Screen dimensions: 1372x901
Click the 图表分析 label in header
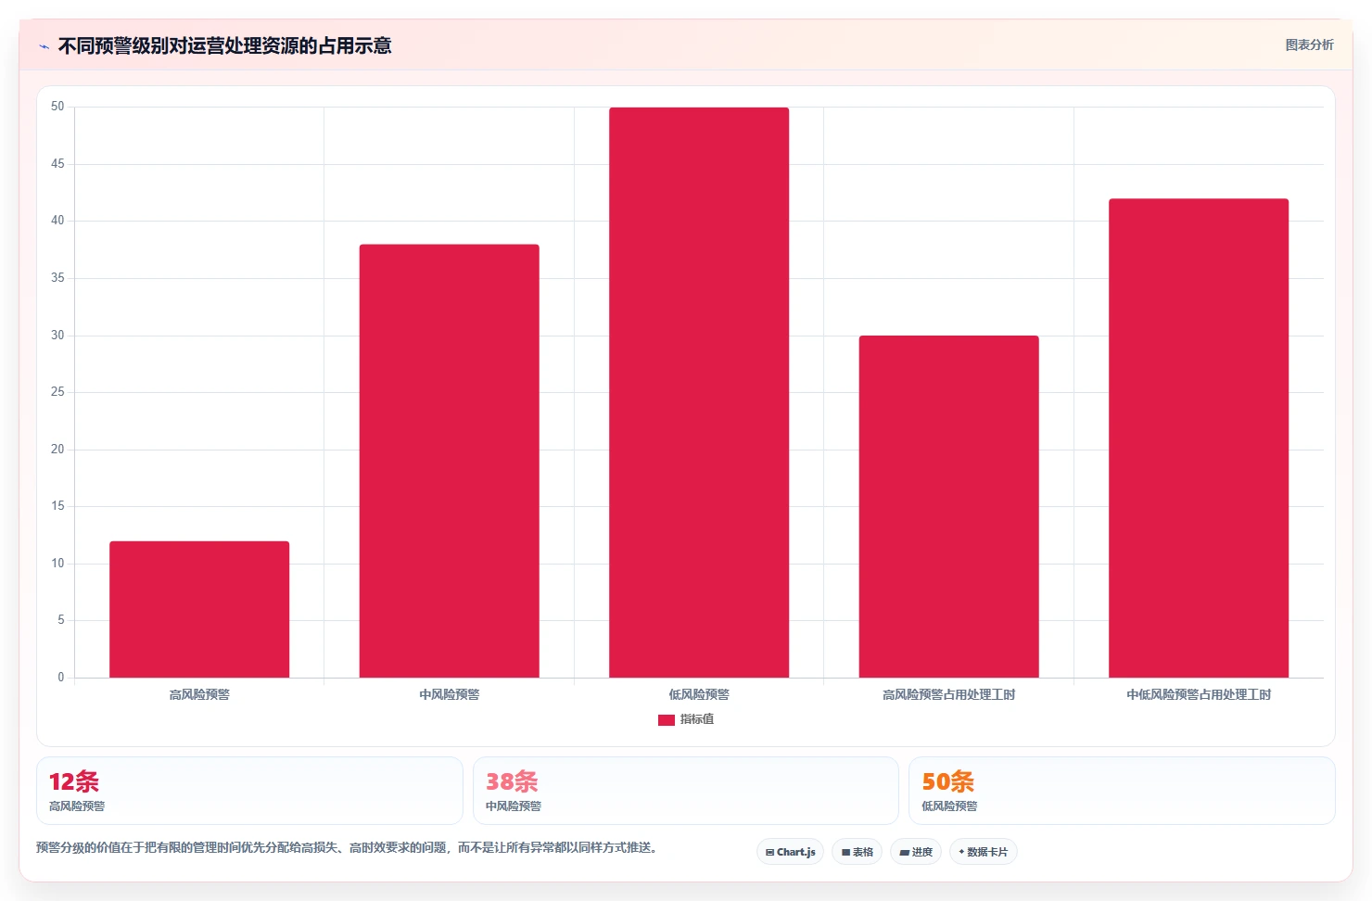pyautogui.click(x=1309, y=44)
